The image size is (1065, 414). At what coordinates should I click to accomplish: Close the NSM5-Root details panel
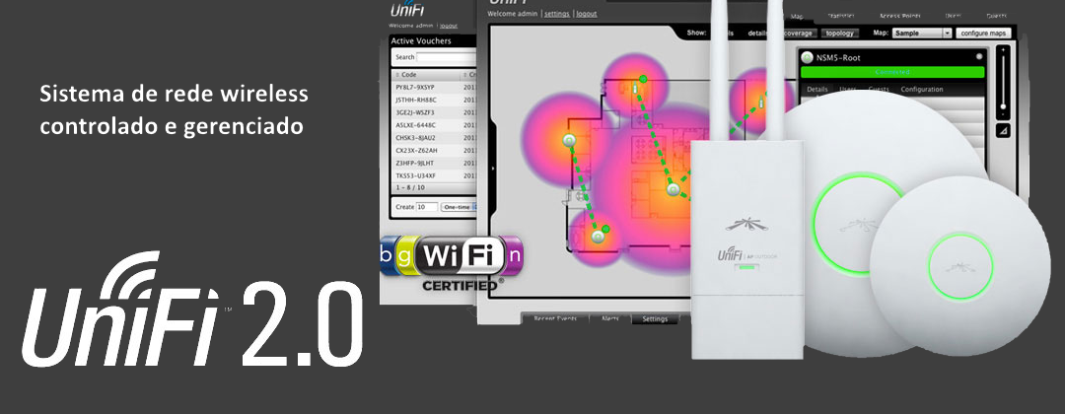click(979, 57)
